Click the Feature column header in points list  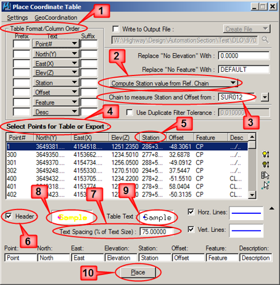click(x=211, y=137)
